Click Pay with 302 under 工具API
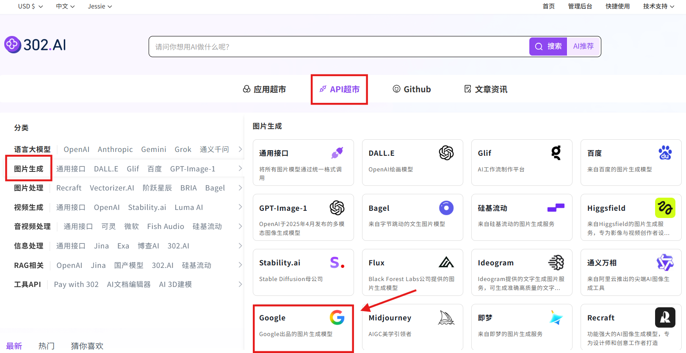The height and width of the screenshot is (353, 686). pyautogui.click(x=76, y=284)
